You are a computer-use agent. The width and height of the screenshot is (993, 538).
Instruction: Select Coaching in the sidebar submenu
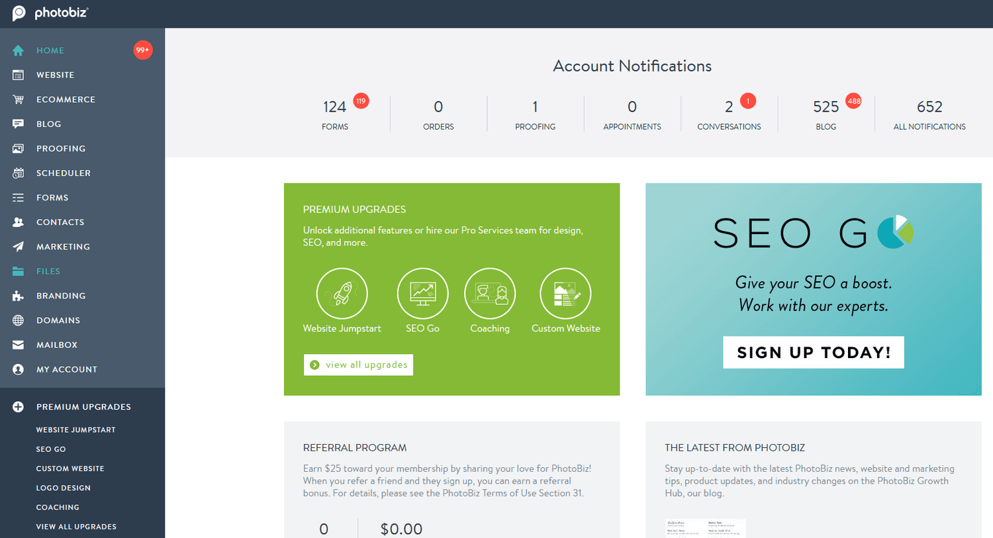58,508
